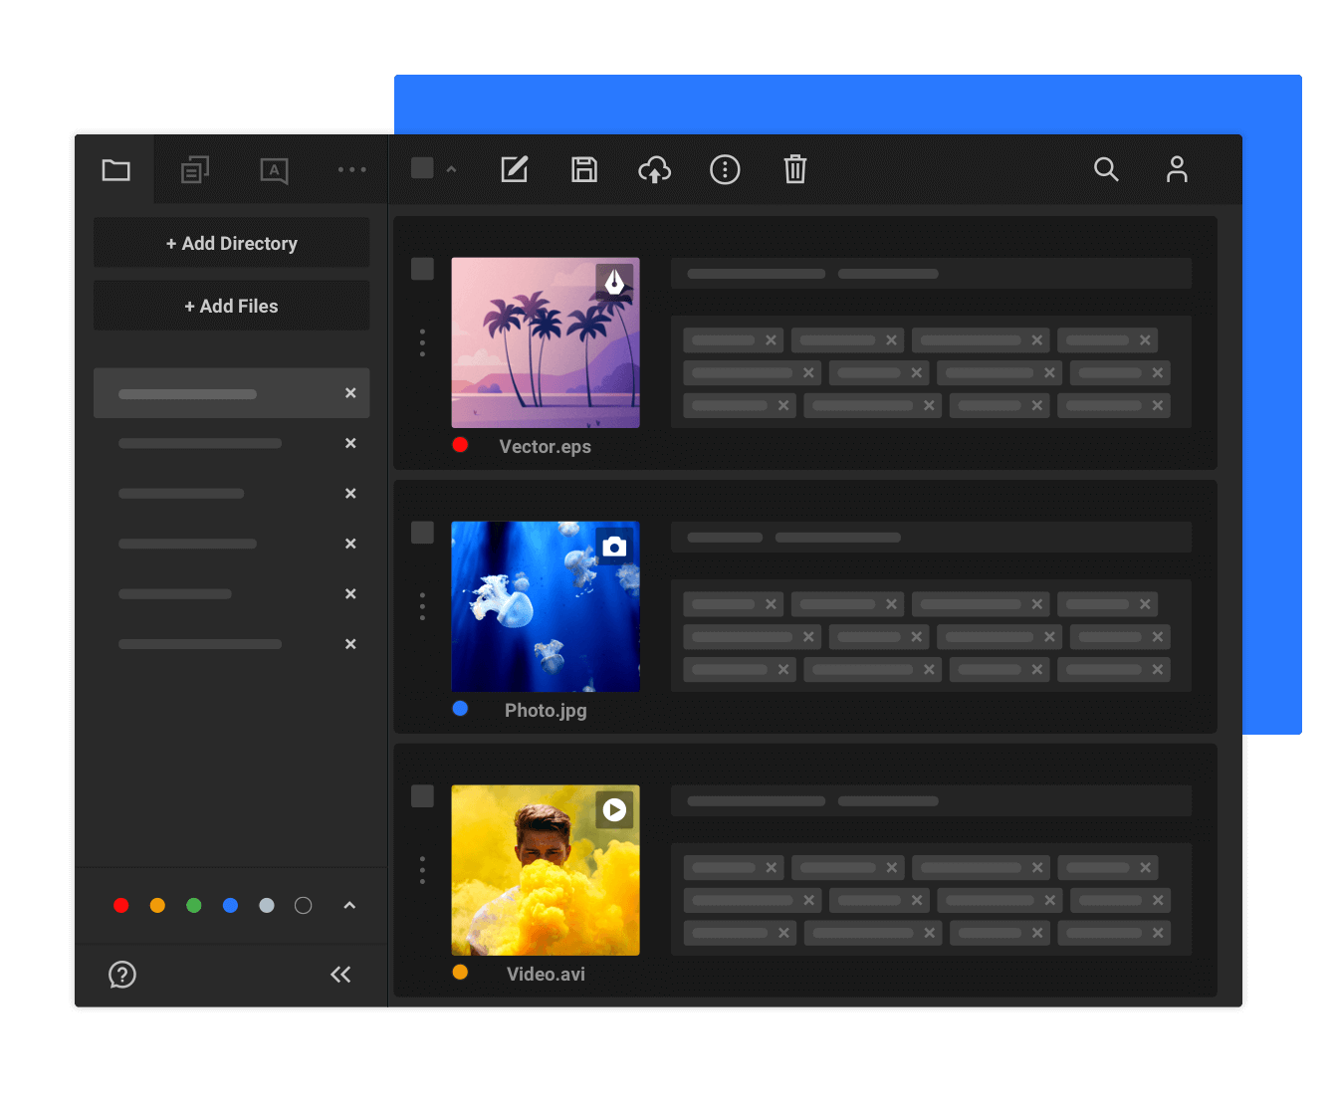Delete selected assets with trash icon
This screenshot has width=1334, height=1107.
794,170
